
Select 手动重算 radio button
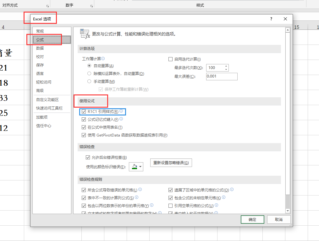(89, 81)
